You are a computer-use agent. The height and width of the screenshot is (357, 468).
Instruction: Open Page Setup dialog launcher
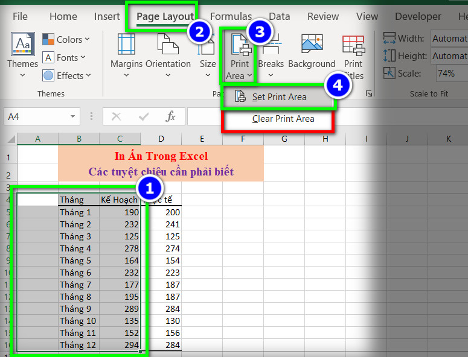pos(368,94)
